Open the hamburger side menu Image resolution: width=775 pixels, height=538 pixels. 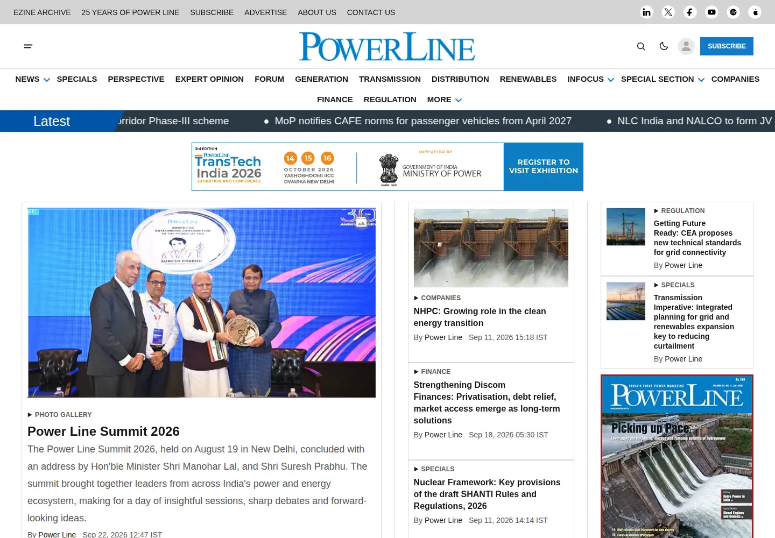(x=29, y=46)
